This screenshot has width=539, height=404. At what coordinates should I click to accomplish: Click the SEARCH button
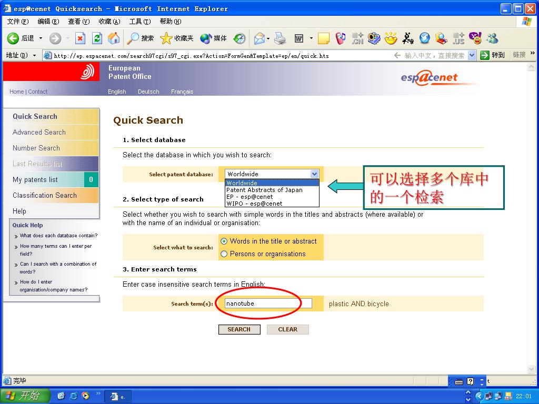tap(239, 329)
